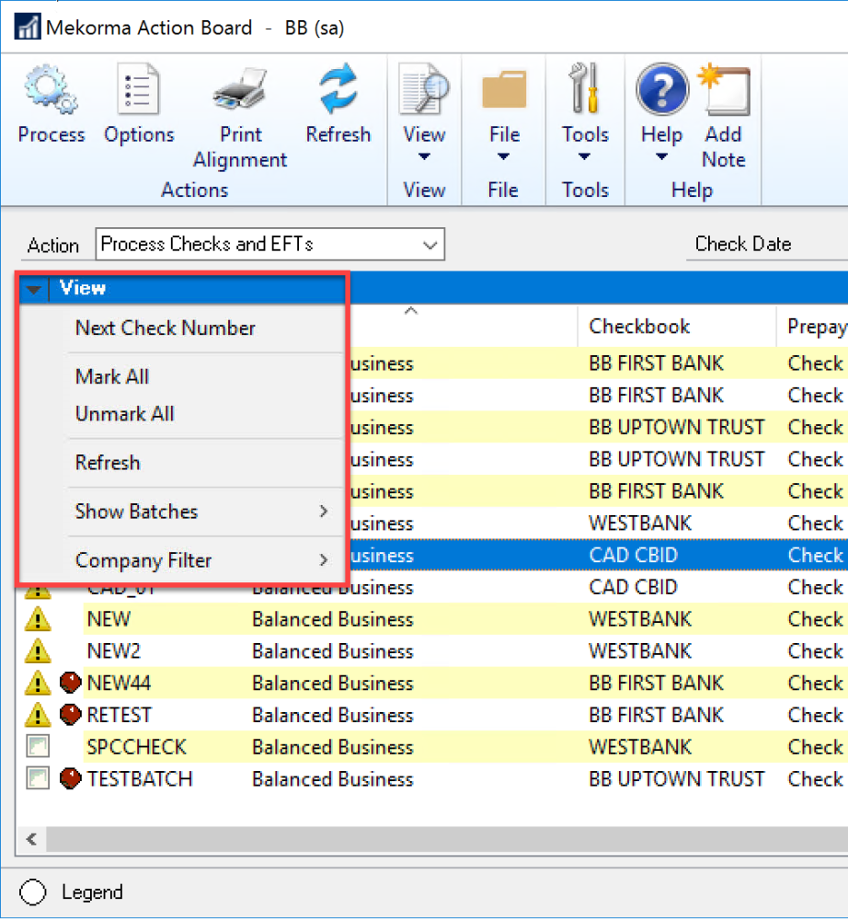Click WESTBANK in NEW row
Image resolution: width=848 pixels, height=920 pixels.
(640, 619)
